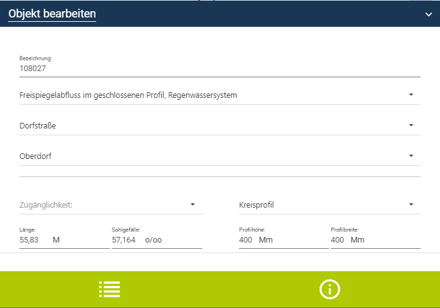Click the dropdown arrow next to Dorfstraße

tap(411, 125)
